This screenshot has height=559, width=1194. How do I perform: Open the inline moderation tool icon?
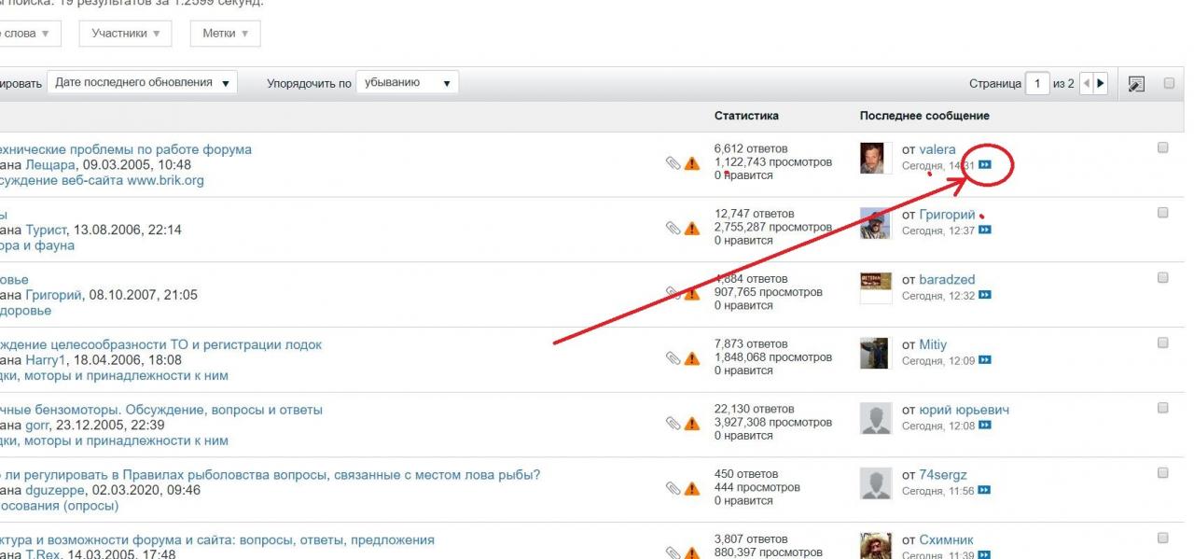point(1135,84)
